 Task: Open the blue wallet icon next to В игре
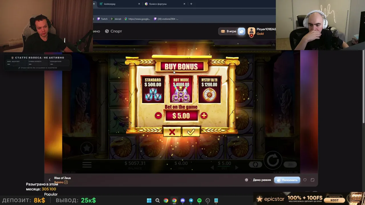[241, 31]
